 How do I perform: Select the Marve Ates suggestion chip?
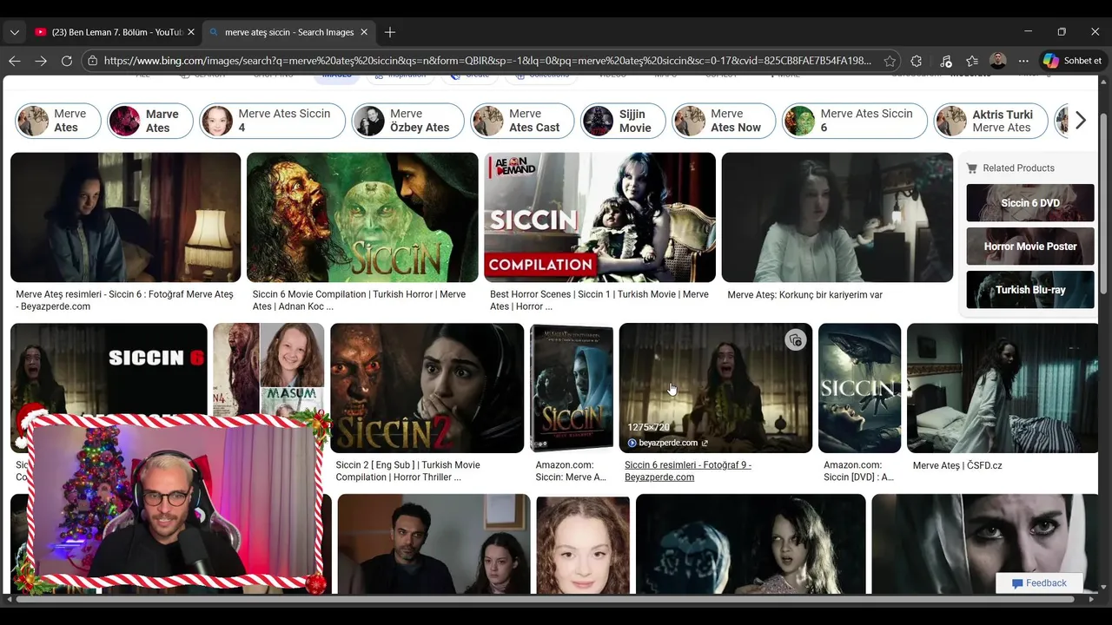[150, 121]
